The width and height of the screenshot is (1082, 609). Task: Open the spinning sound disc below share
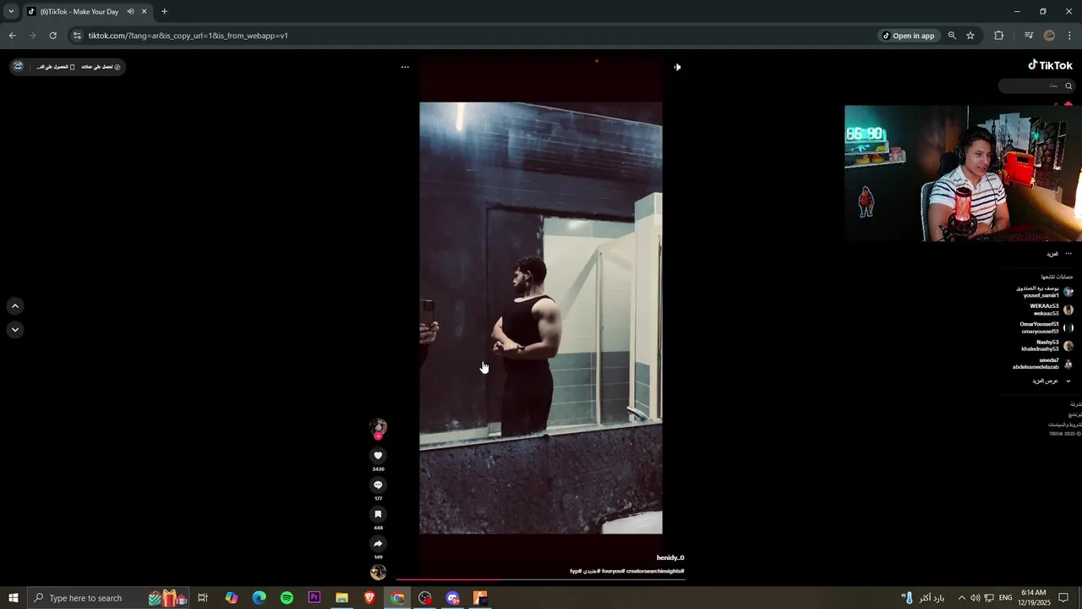click(x=378, y=573)
